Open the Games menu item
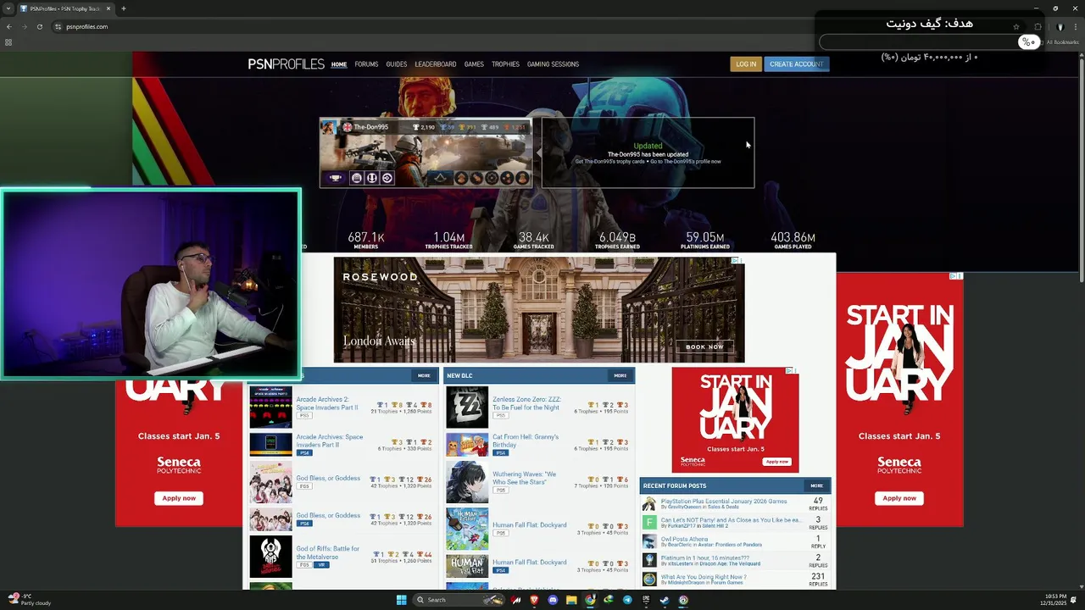Screen dimensions: 1085x610 click(474, 64)
